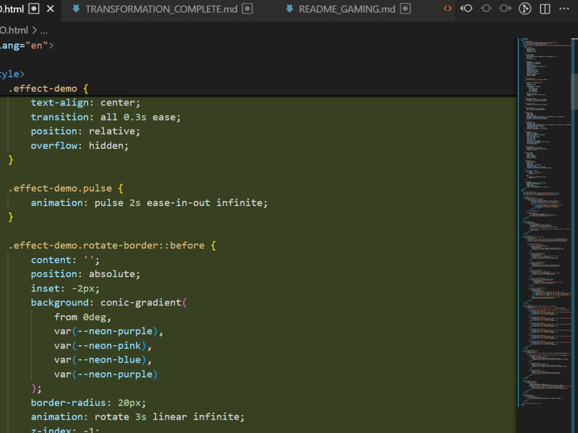Image resolution: width=578 pixels, height=433 pixels.
Task: Click the sticky .effect-demo selector line
Action: pos(49,88)
